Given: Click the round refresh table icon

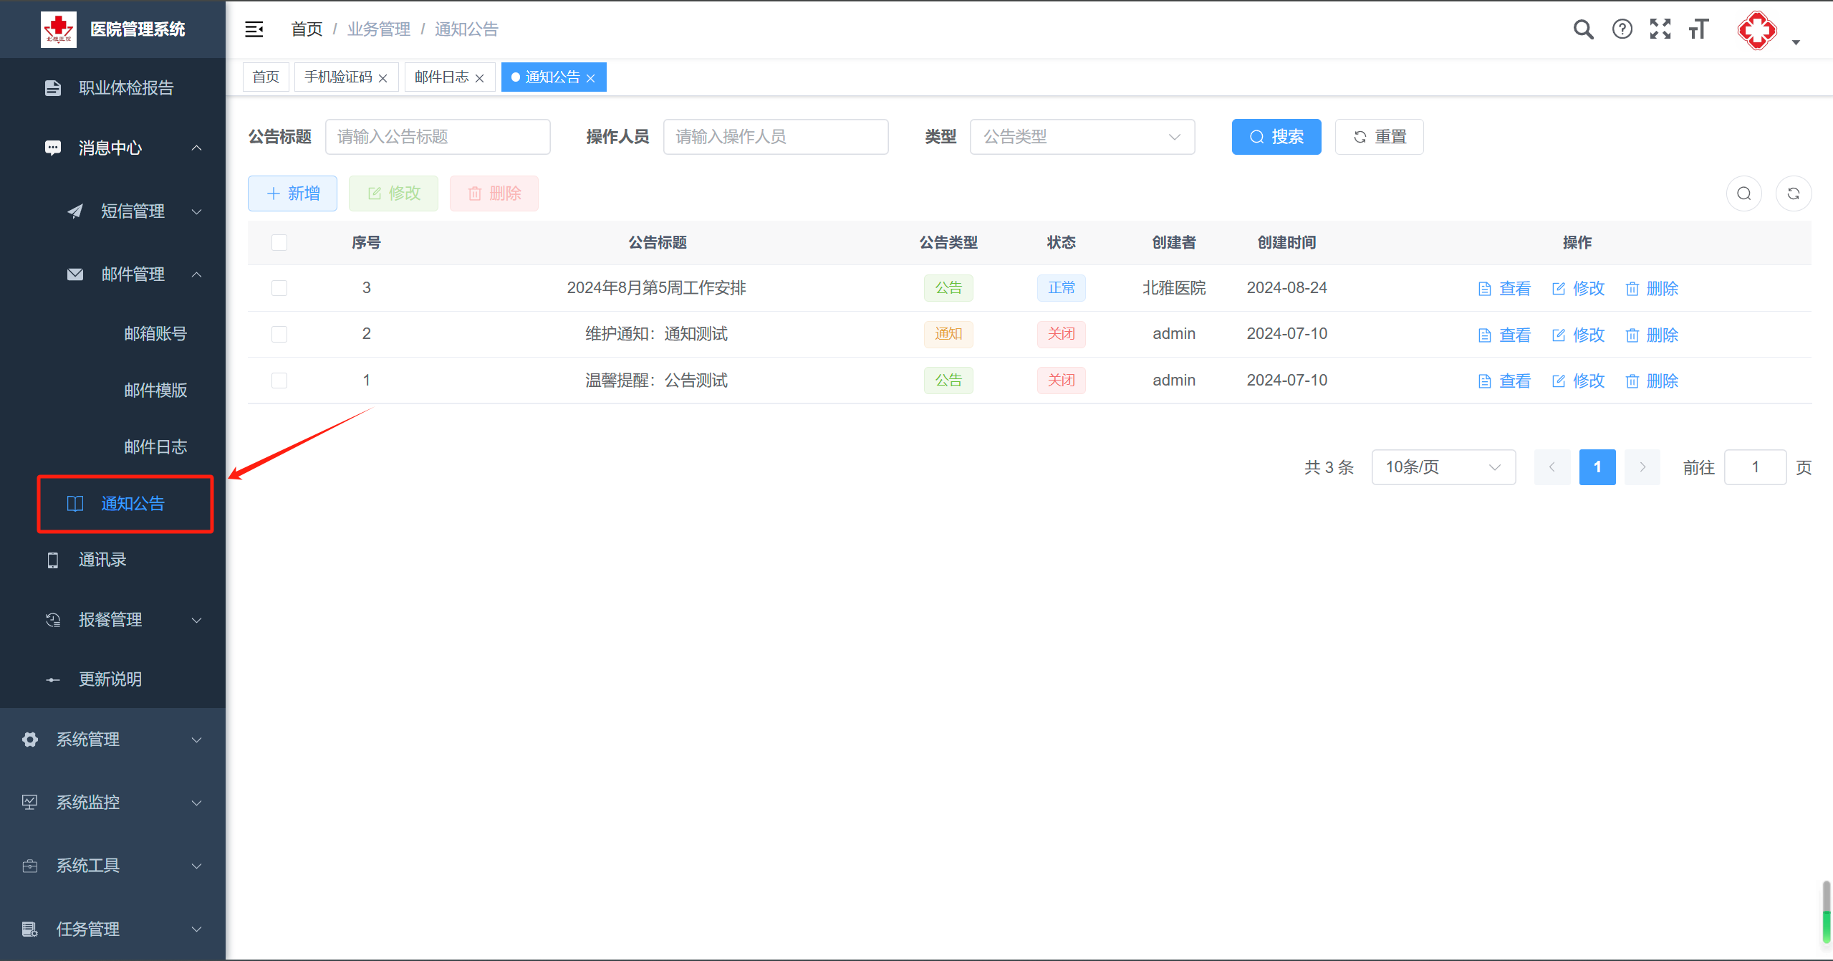Looking at the screenshot, I should coord(1794,193).
